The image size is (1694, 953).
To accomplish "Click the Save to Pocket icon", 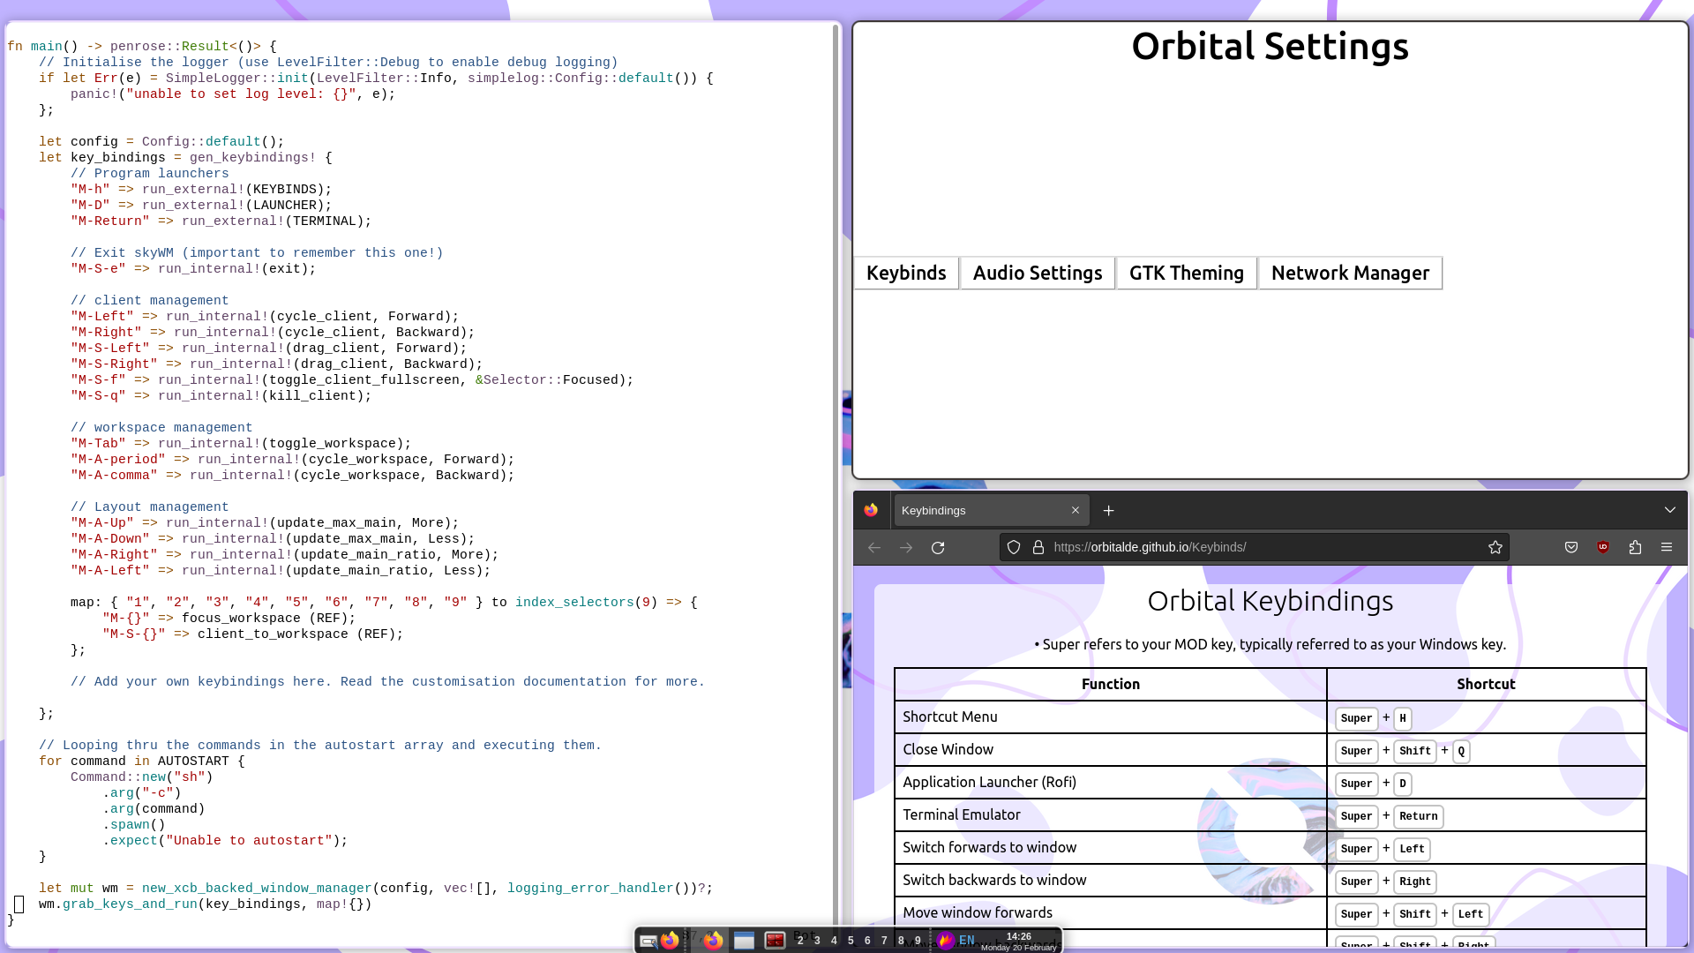I will (x=1571, y=548).
